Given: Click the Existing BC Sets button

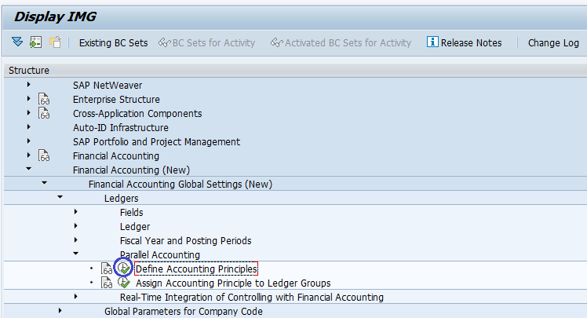Looking at the screenshot, I should tap(113, 43).
